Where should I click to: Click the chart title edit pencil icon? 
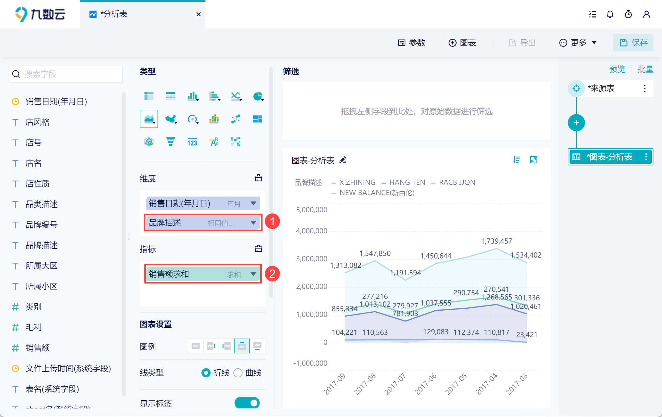343,160
